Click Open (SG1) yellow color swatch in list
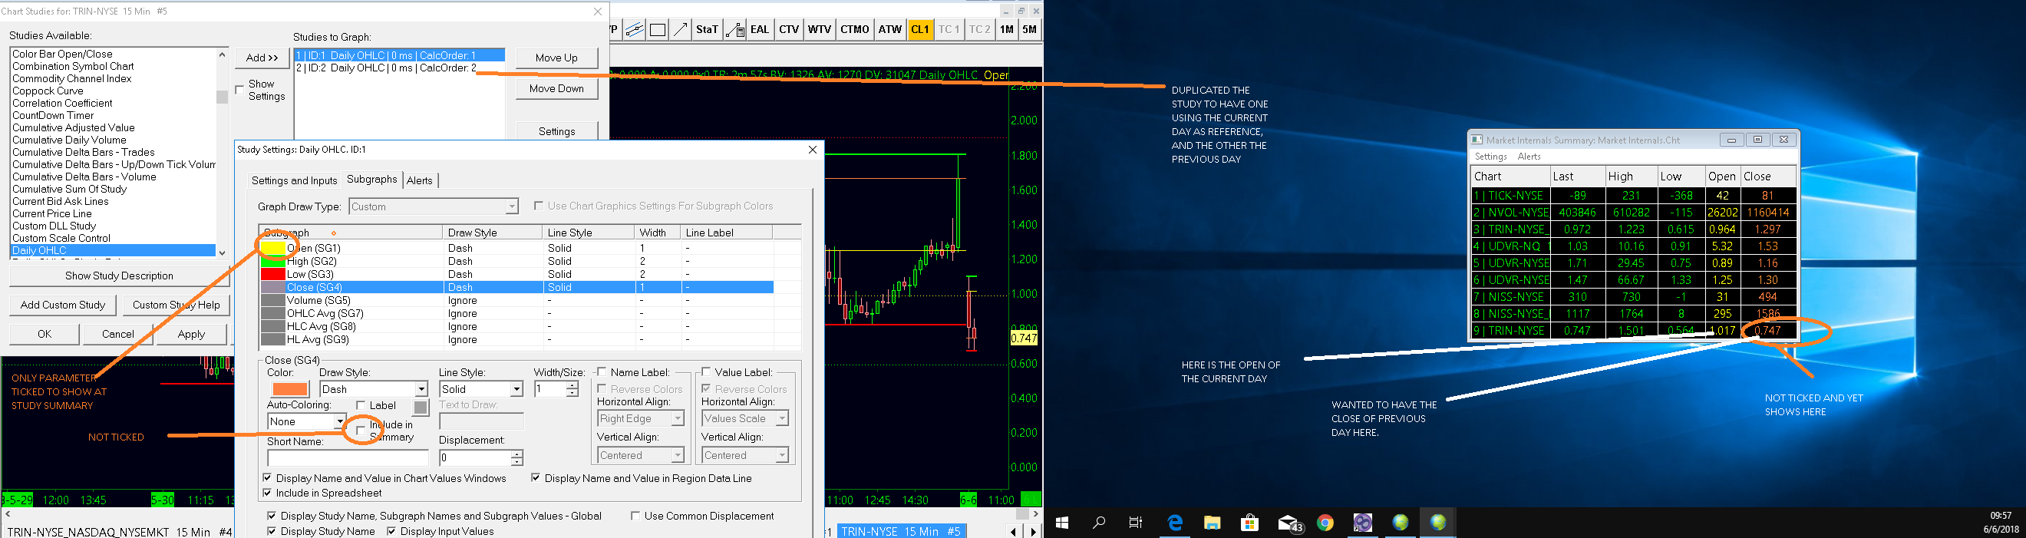This screenshot has width=2026, height=538. pyautogui.click(x=273, y=248)
